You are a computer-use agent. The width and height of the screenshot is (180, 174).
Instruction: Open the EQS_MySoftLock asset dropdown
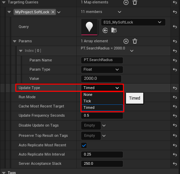point(133,22)
